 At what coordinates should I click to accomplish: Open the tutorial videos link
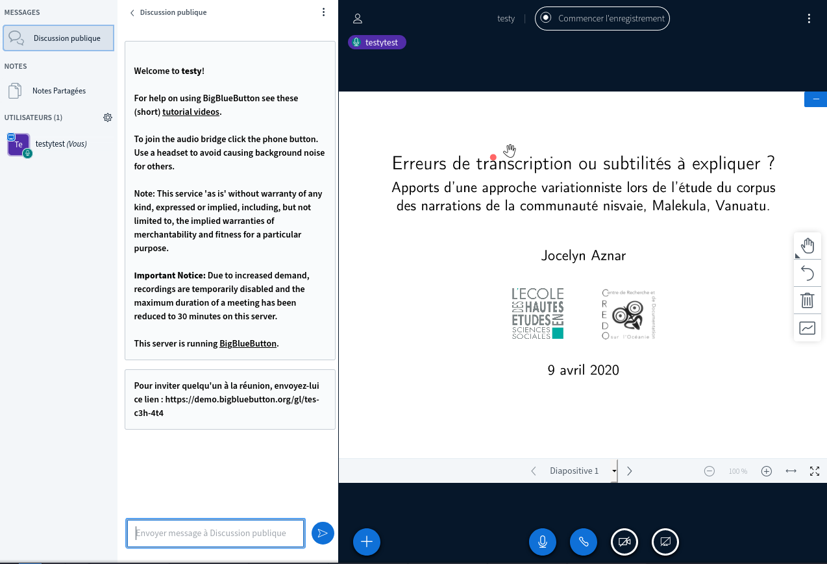191,112
